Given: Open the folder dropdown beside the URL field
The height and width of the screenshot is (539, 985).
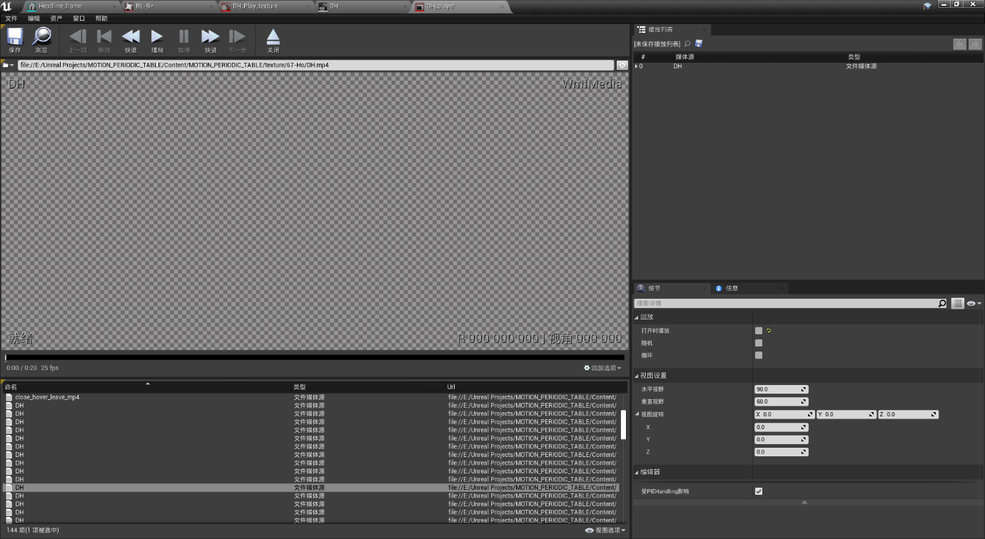Looking at the screenshot, I should 9,65.
